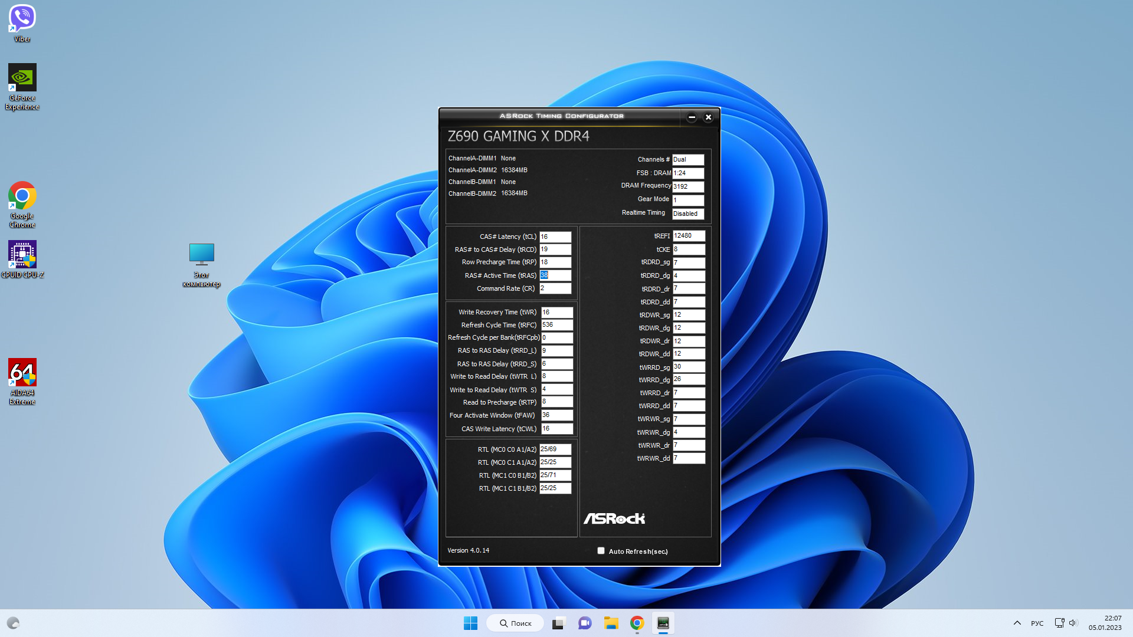
Task: Open clock showing 22:07 date
Action: (1105, 623)
